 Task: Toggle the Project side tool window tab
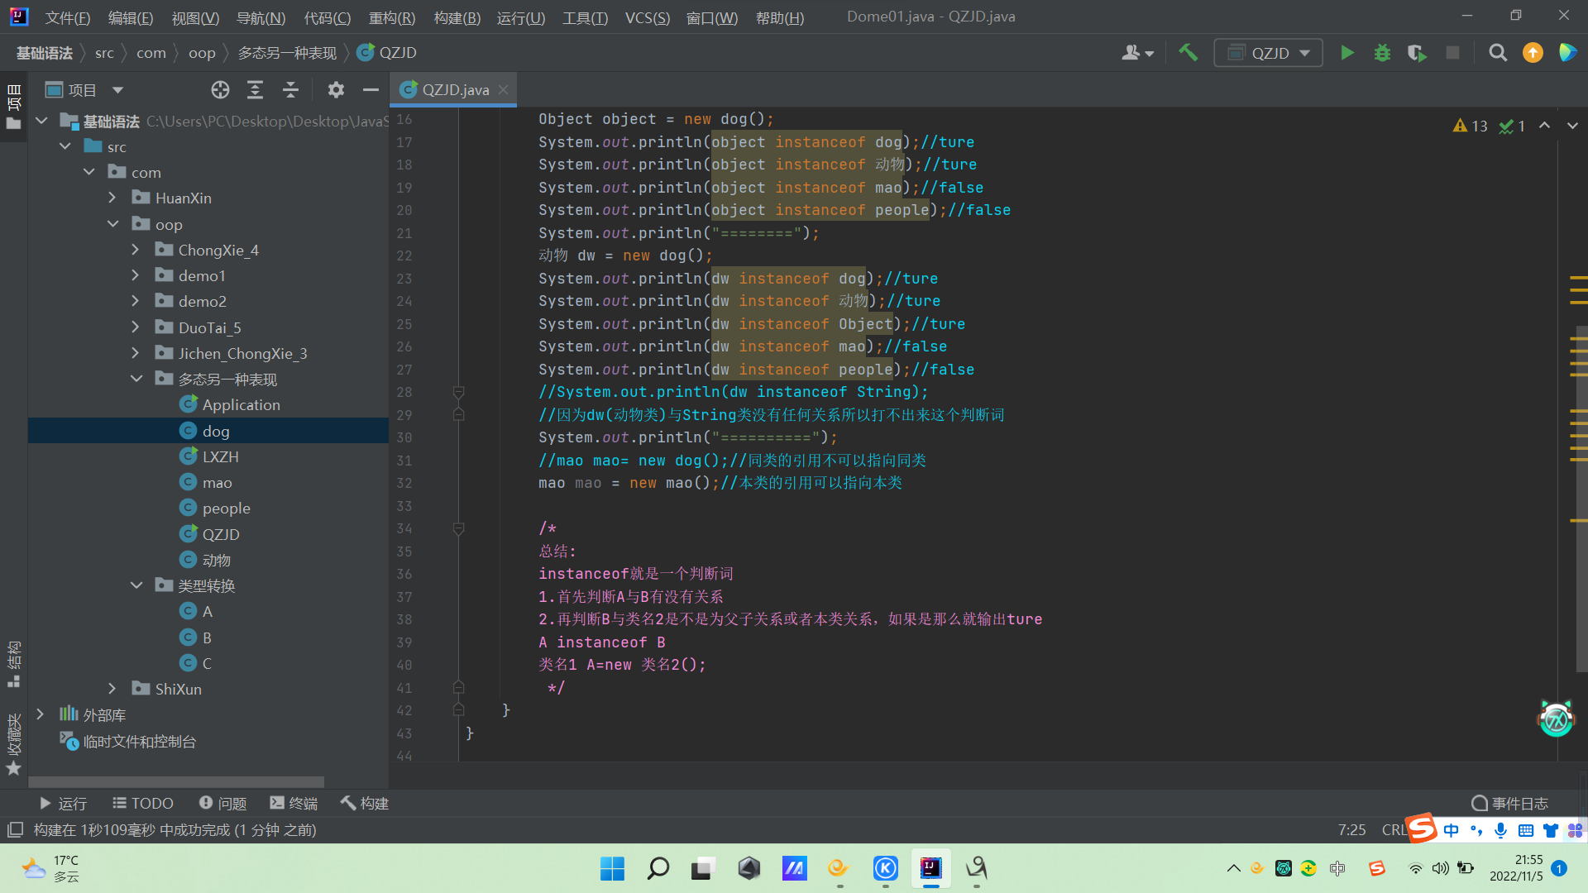click(13, 106)
